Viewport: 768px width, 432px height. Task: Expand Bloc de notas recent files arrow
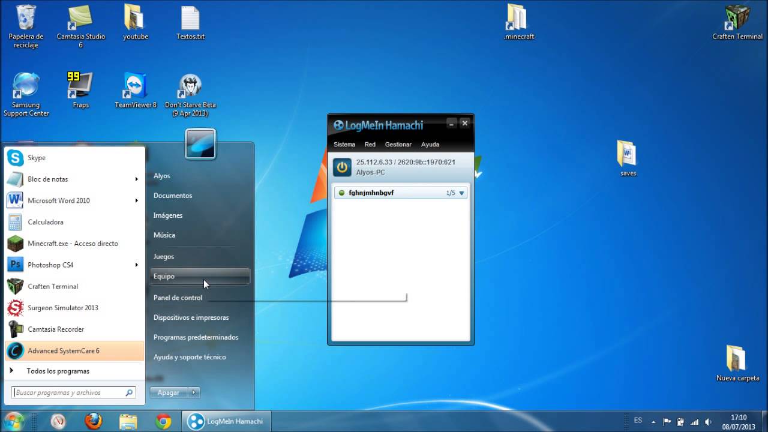click(137, 179)
